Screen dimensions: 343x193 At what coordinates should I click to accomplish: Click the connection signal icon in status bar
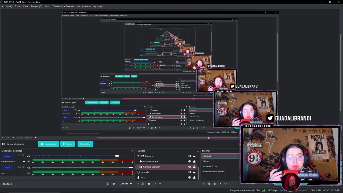tap(264, 191)
